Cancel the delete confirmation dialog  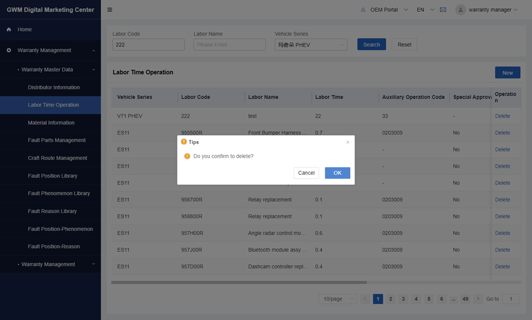306,173
